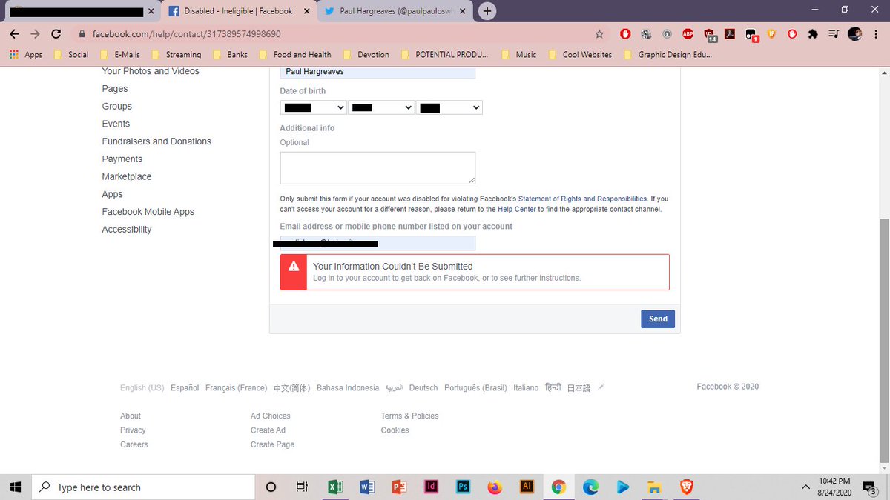Open the Chrome Extensions puzzle icon
Image resolution: width=890 pixels, height=500 pixels.
pyautogui.click(x=813, y=34)
